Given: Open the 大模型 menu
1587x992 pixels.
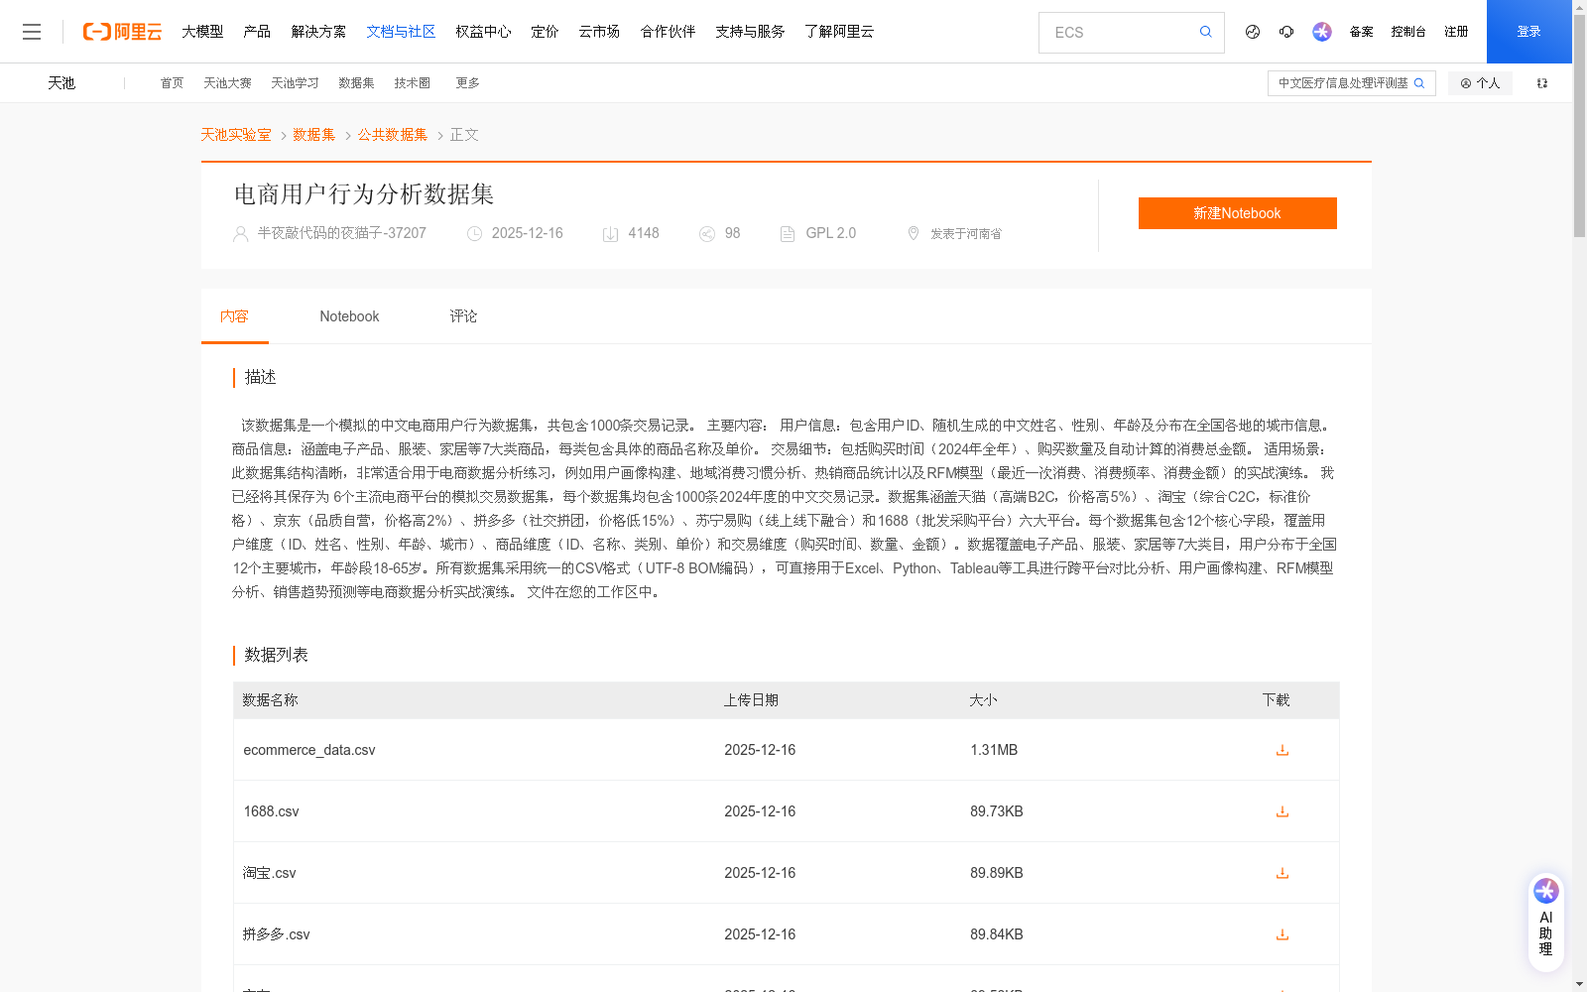Looking at the screenshot, I should pos(202,32).
